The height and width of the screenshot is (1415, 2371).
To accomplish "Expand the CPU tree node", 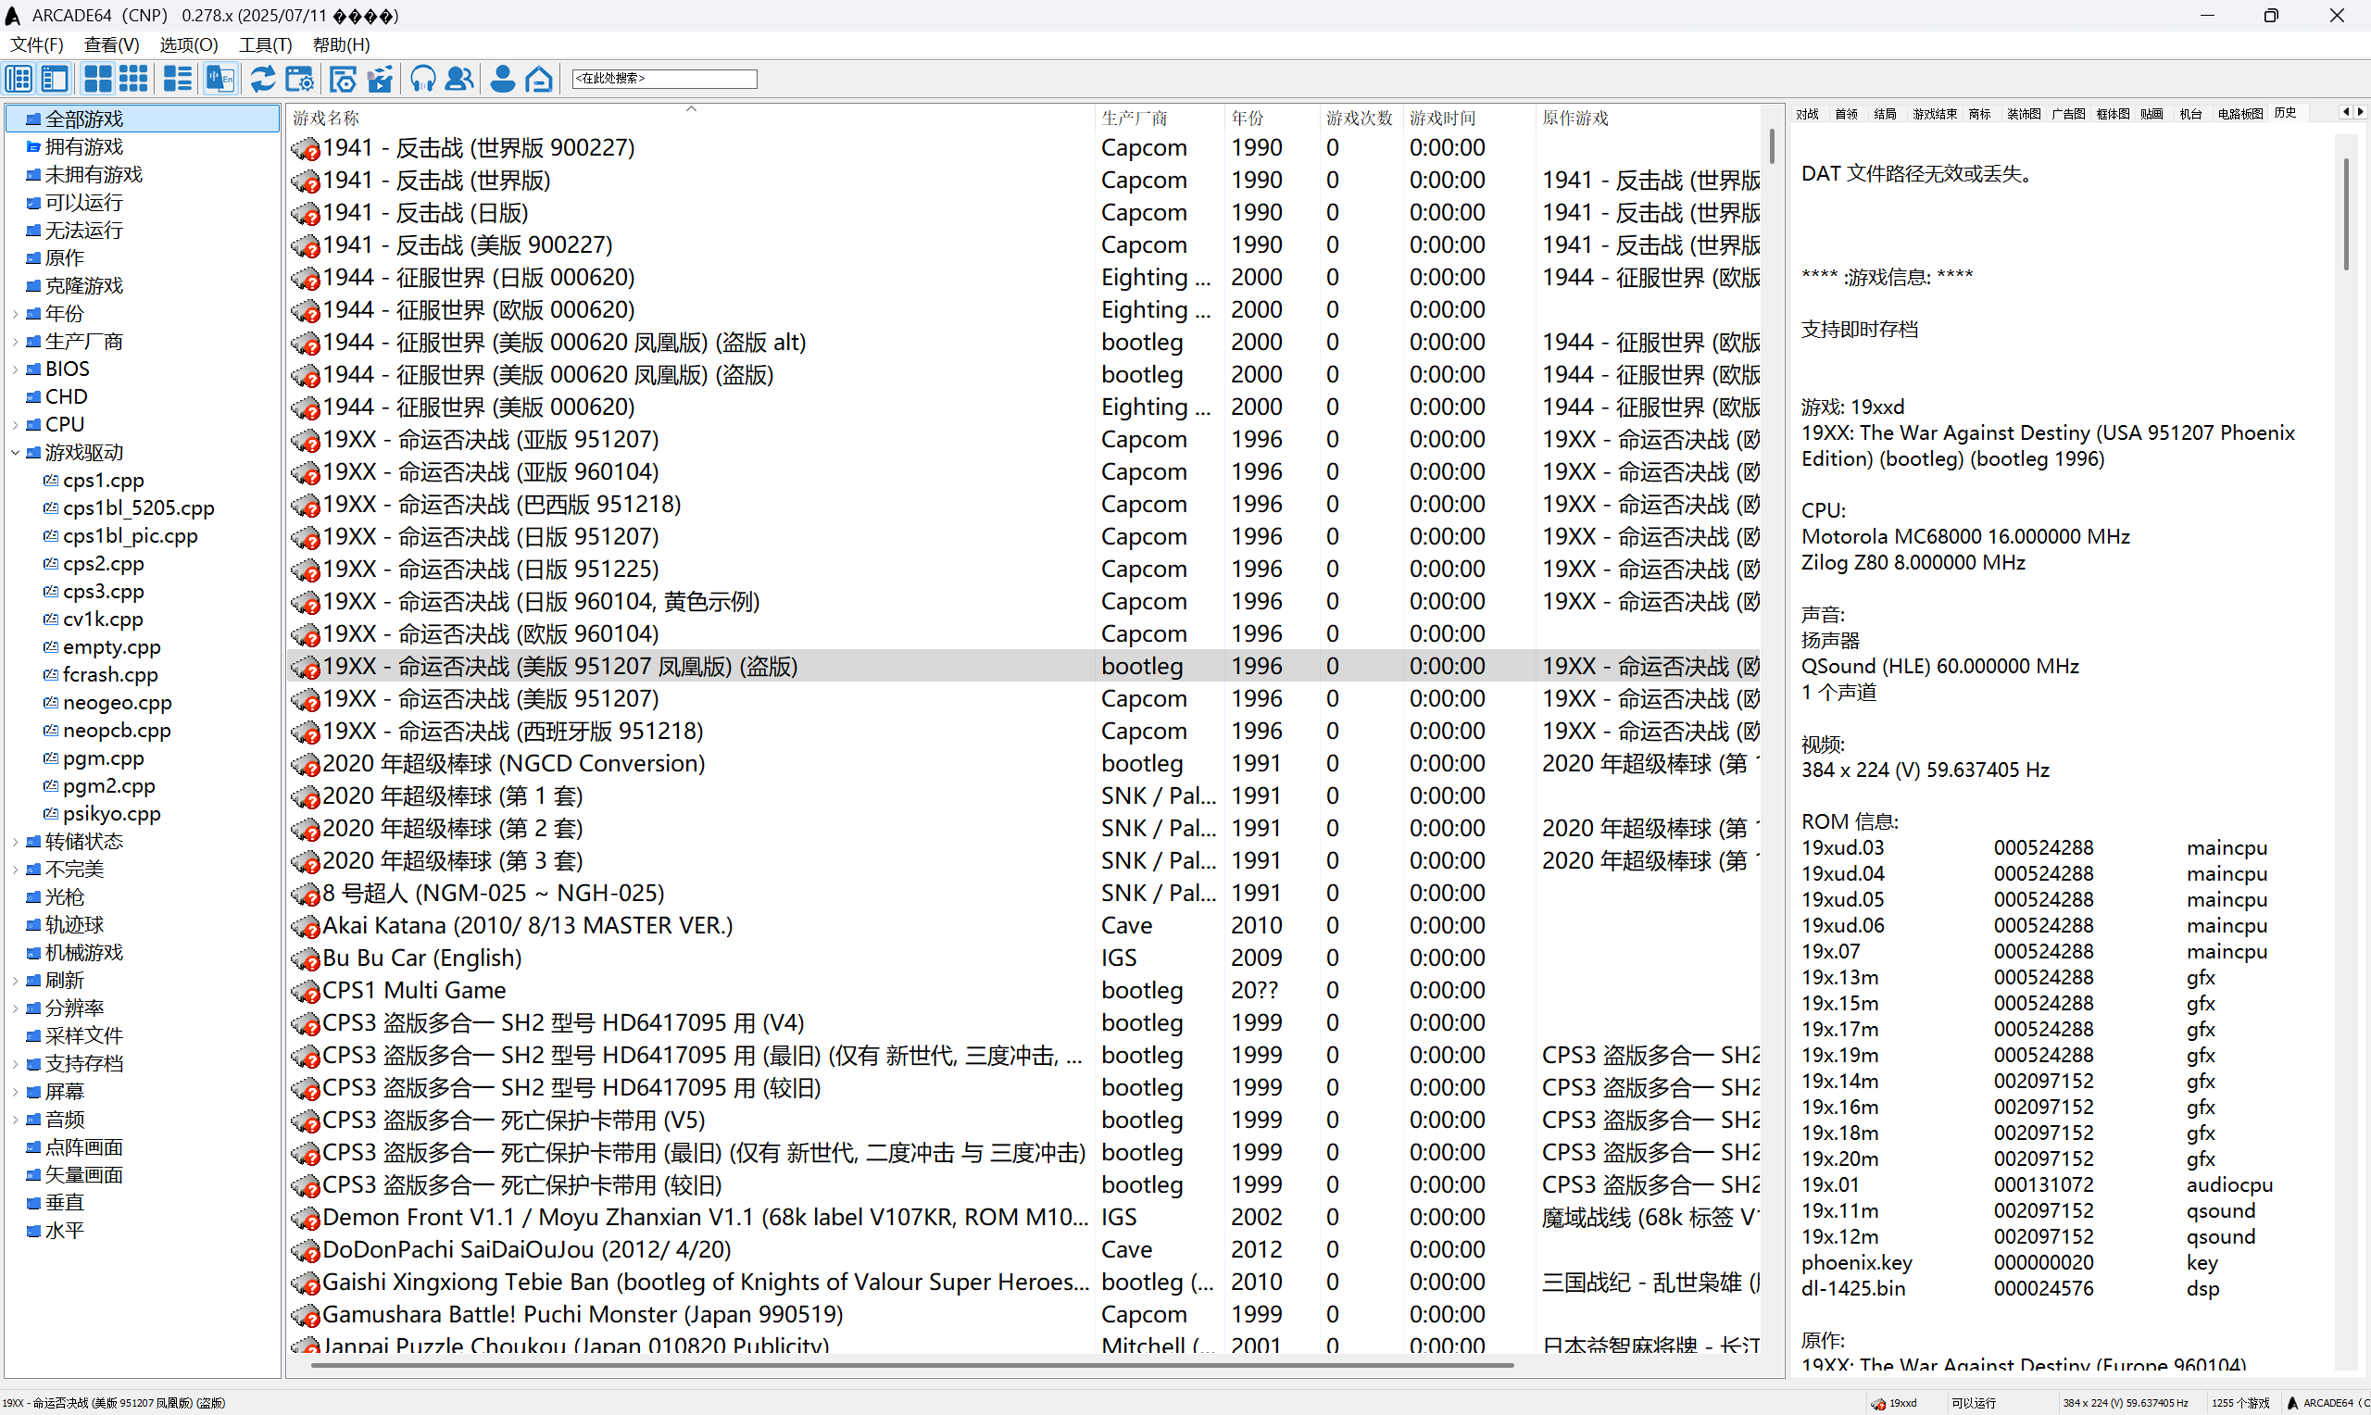I will 15,424.
